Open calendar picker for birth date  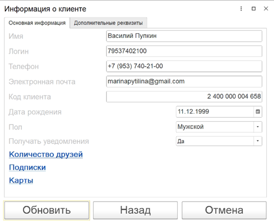[258, 112]
